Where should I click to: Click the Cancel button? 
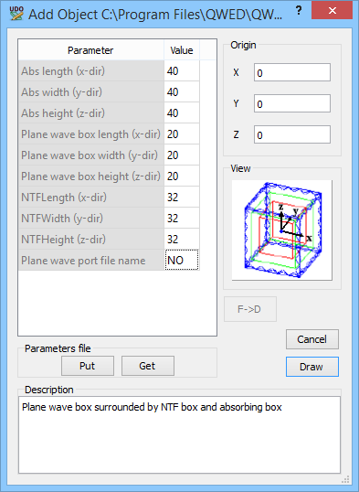(x=312, y=339)
